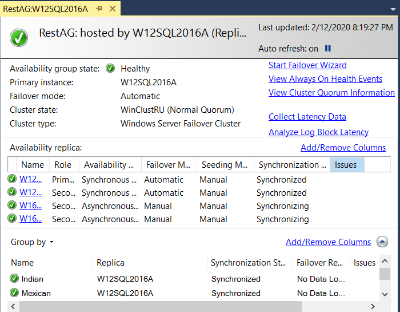Click View Cluster Quorum Information link
400x312 pixels.
pos(331,93)
